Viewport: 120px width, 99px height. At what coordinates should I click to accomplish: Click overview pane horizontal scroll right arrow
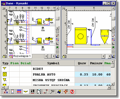(x=54, y=56)
